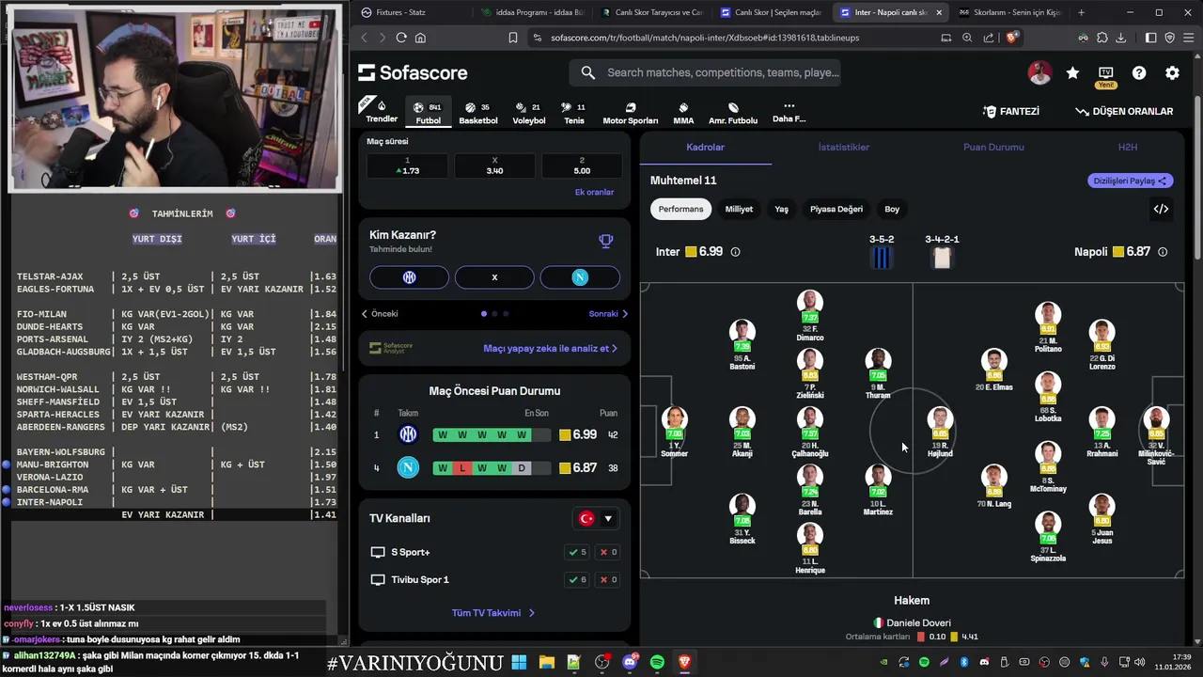Open the info icon next to Inter rating
The width and height of the screenshot is (1203, 677).
point(735,252)
